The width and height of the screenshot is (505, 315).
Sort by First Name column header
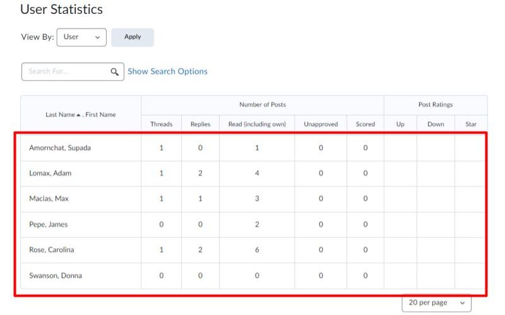100,115
